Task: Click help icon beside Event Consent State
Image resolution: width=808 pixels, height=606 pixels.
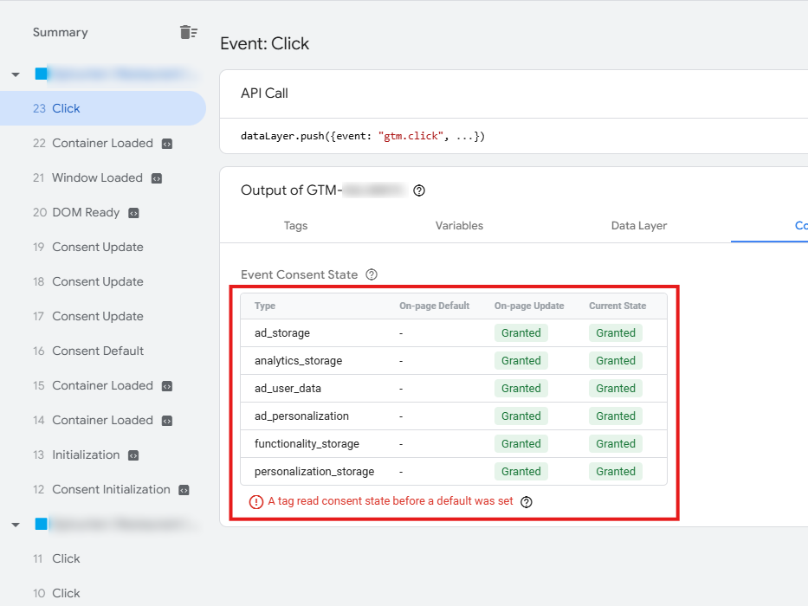Action: 372,274
